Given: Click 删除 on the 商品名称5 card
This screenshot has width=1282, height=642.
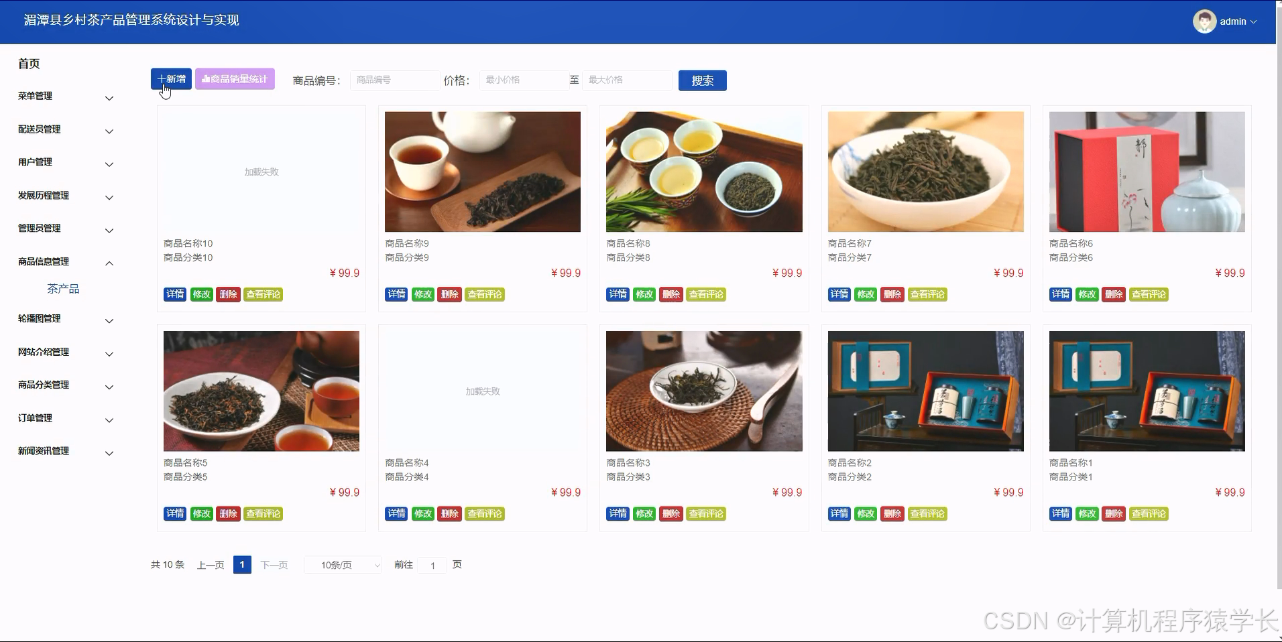Looking at the screenshot, I should [x=228, y=513].
